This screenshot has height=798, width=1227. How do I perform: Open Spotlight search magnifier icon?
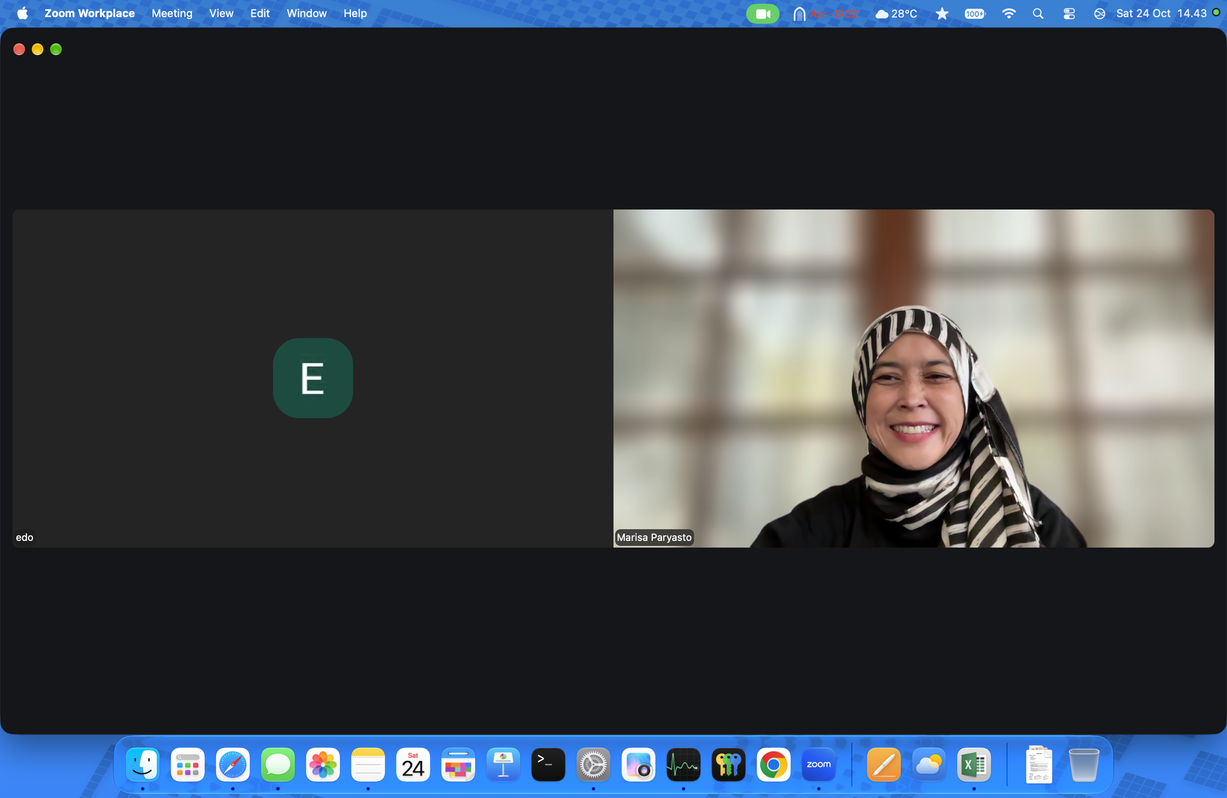1038,14
